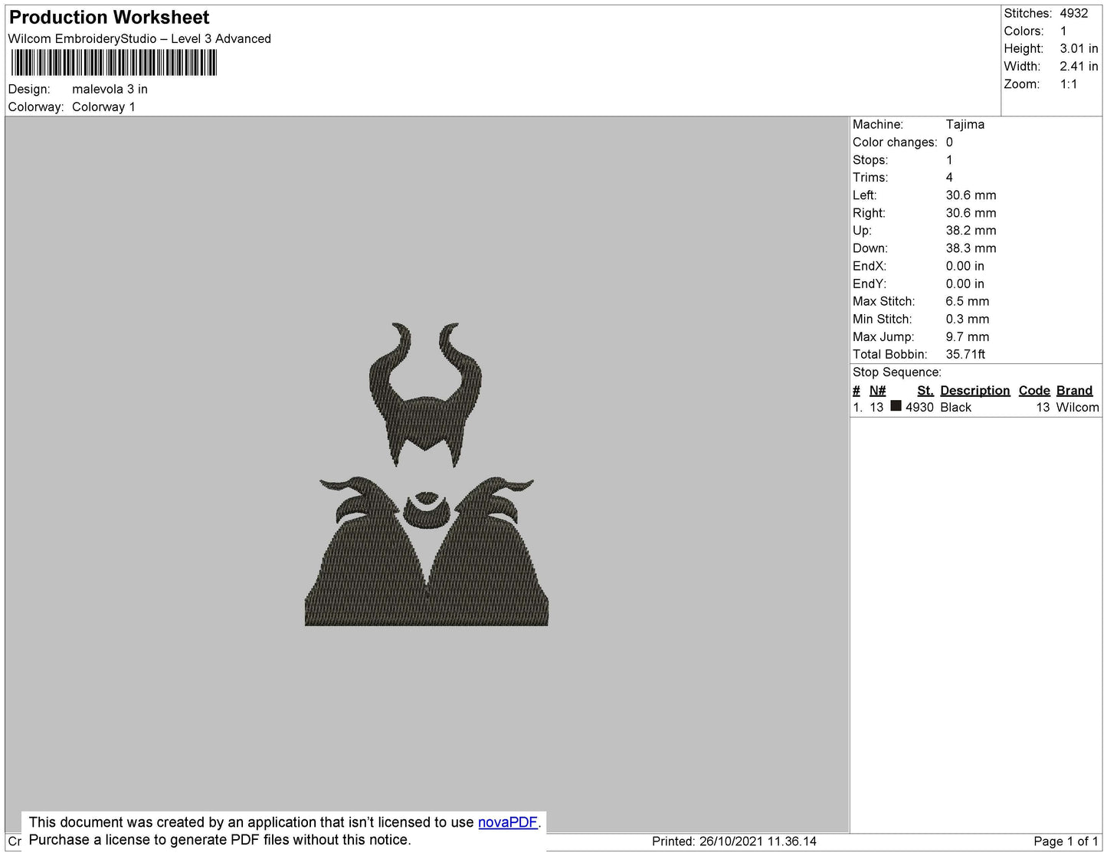Click the Down value "38.3 mm"
Screen dimensions: 1107x856
coord(971,248)
